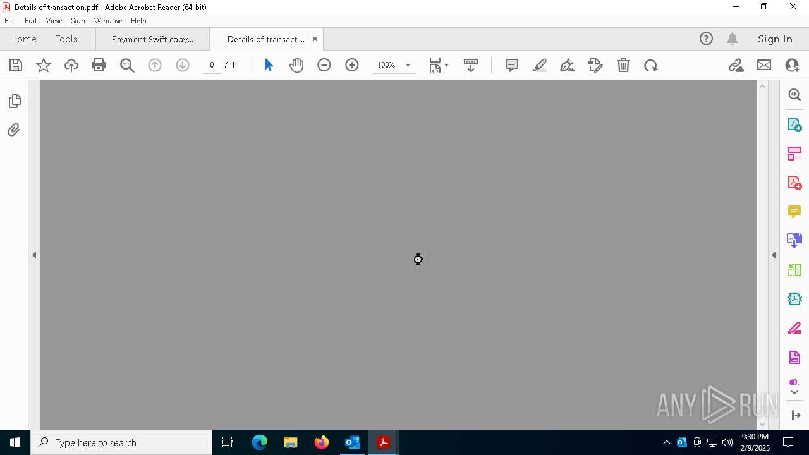809x455 pixels.
Task: Click the Windows Start button
Action: coord(15,442)
